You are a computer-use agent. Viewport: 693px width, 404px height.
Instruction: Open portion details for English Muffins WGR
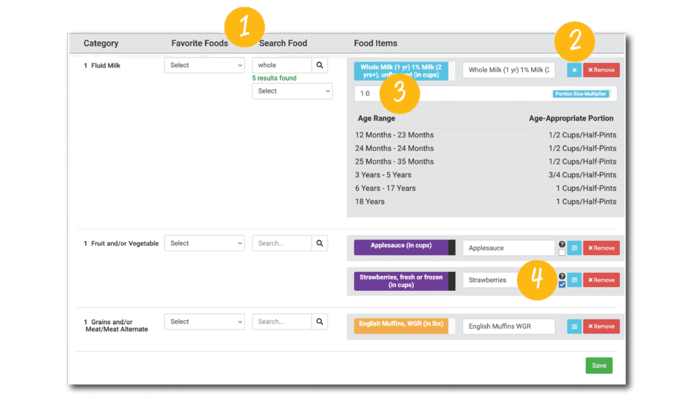pyautogui.click(x=574, y=327)
